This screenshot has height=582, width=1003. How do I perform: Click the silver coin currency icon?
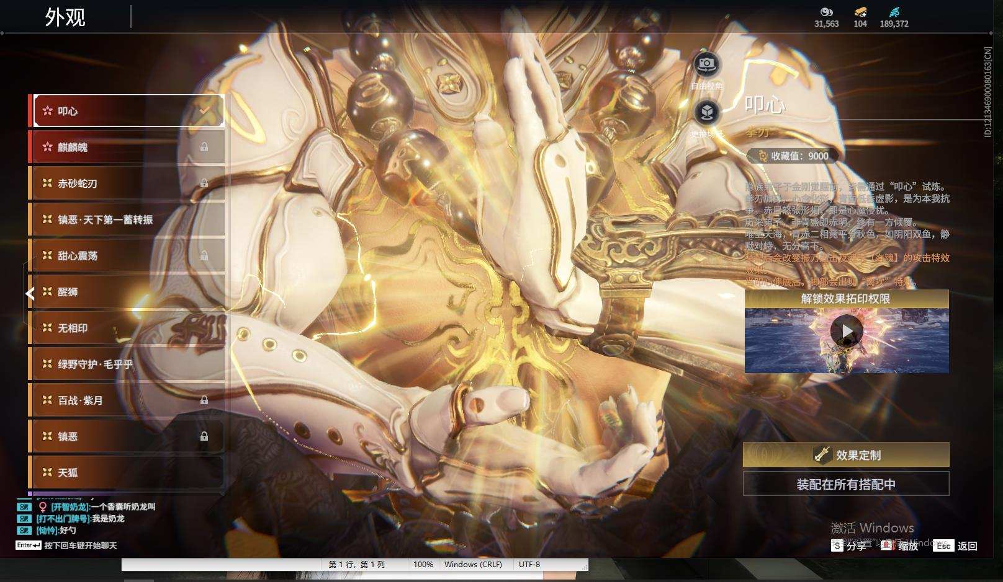[x=826, y=12]
